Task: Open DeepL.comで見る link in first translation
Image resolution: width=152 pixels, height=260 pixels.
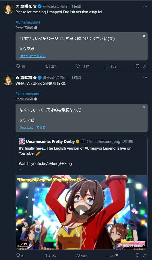Action: pos(32,56)
